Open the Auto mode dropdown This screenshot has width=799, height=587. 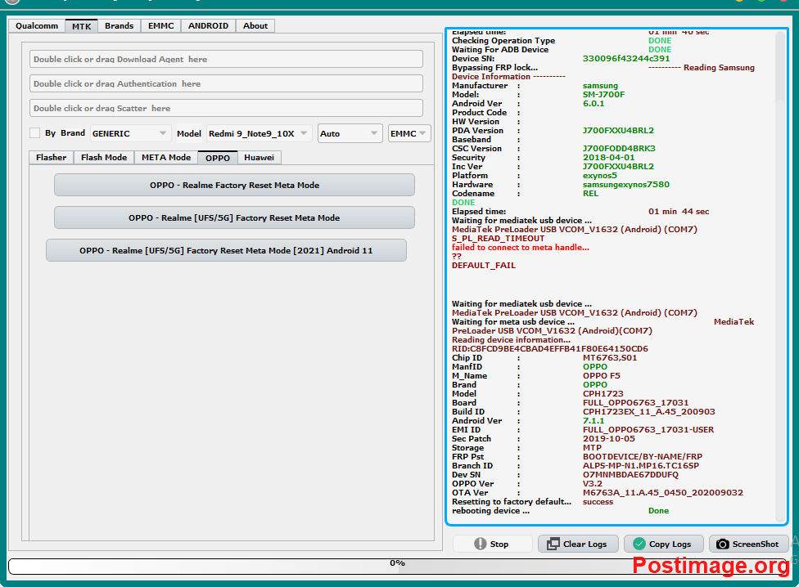(350, 133)
